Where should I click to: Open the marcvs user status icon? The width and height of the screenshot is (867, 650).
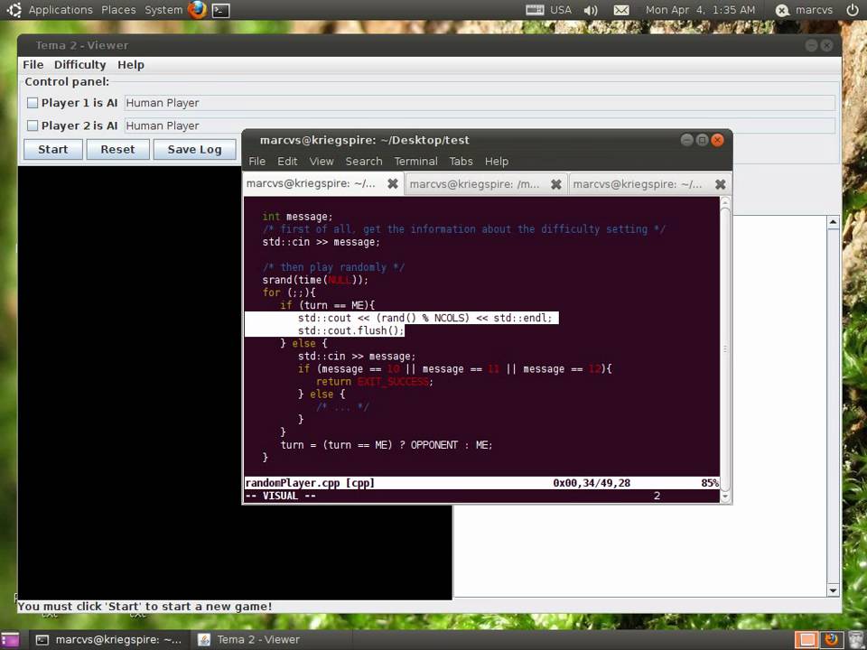click(782, 10)
